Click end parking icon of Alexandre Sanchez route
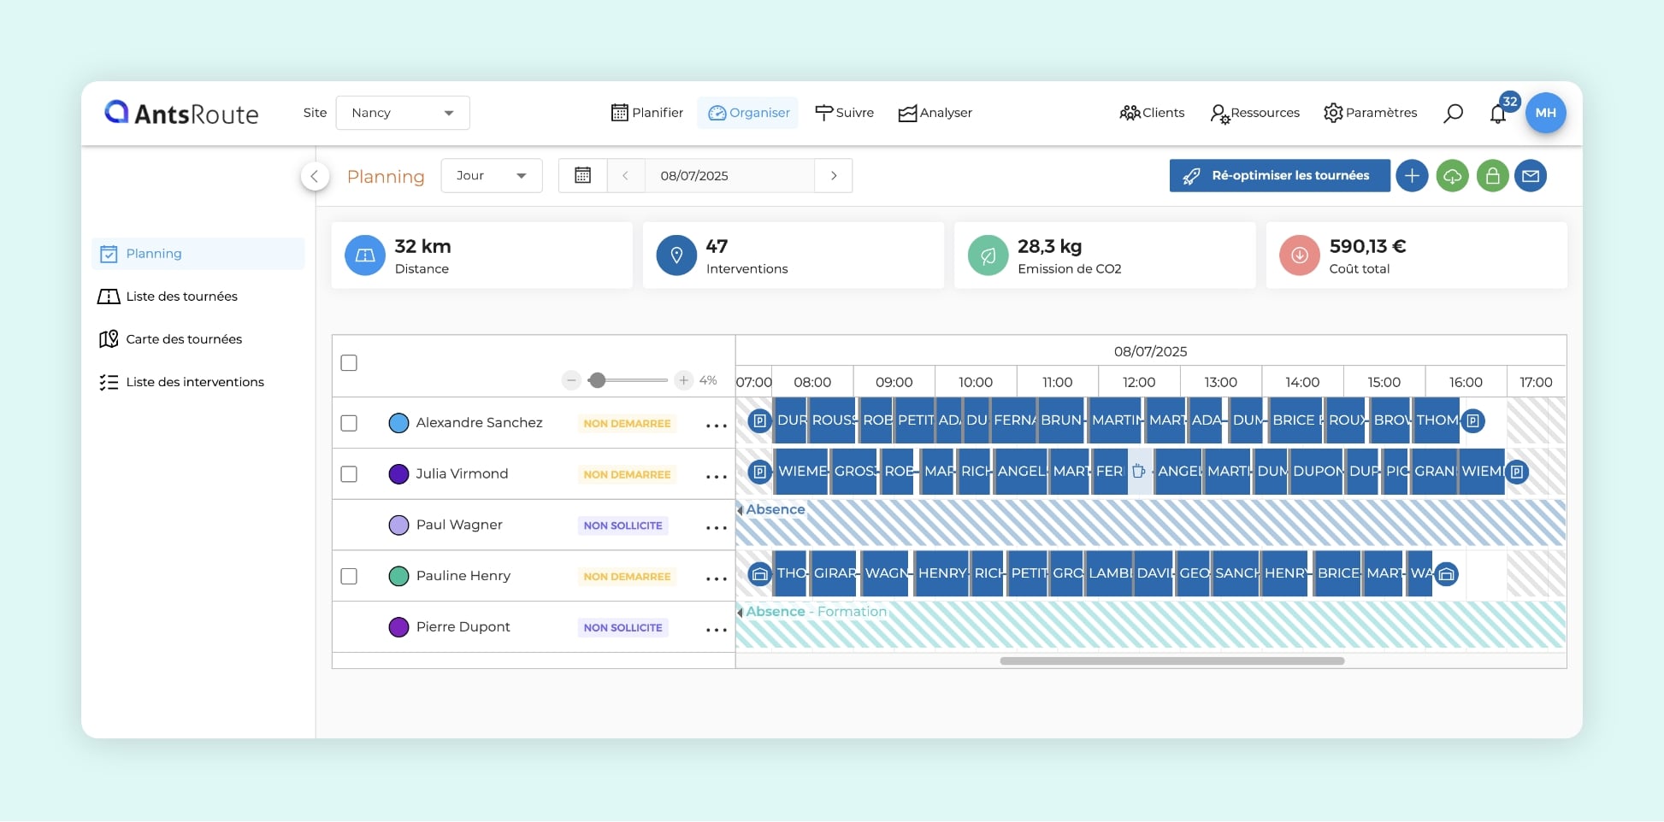 [x=1472, y=420]
